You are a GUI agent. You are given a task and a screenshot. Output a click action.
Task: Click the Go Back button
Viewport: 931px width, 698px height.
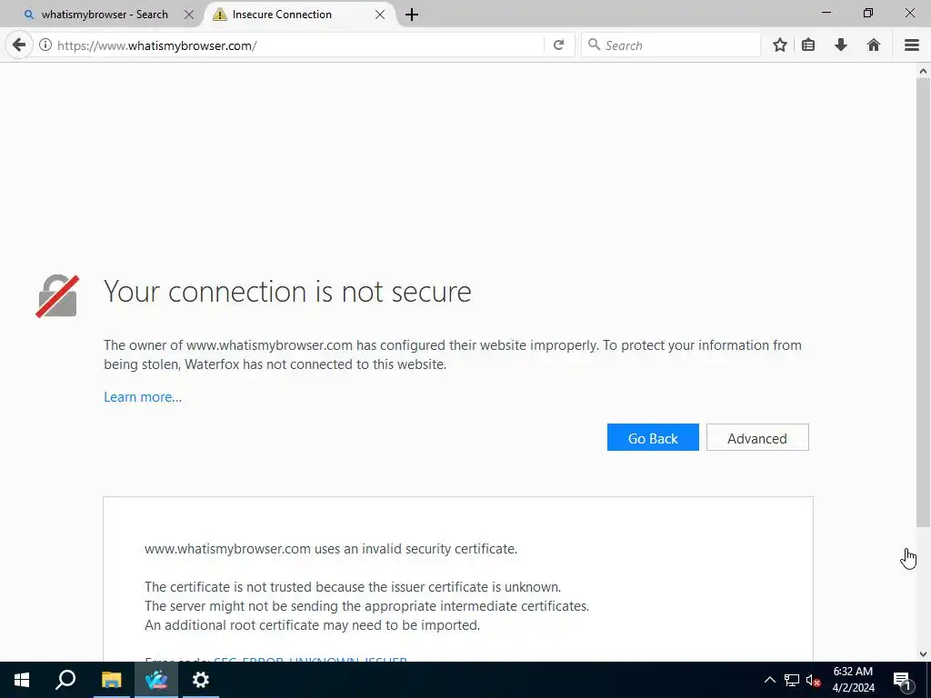[653, 438]
